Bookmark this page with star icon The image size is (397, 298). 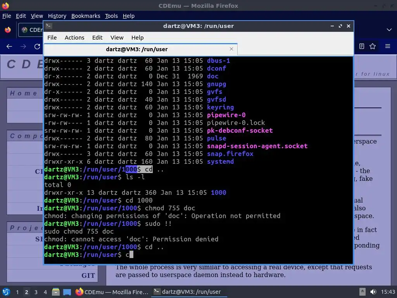click(373, 46)
